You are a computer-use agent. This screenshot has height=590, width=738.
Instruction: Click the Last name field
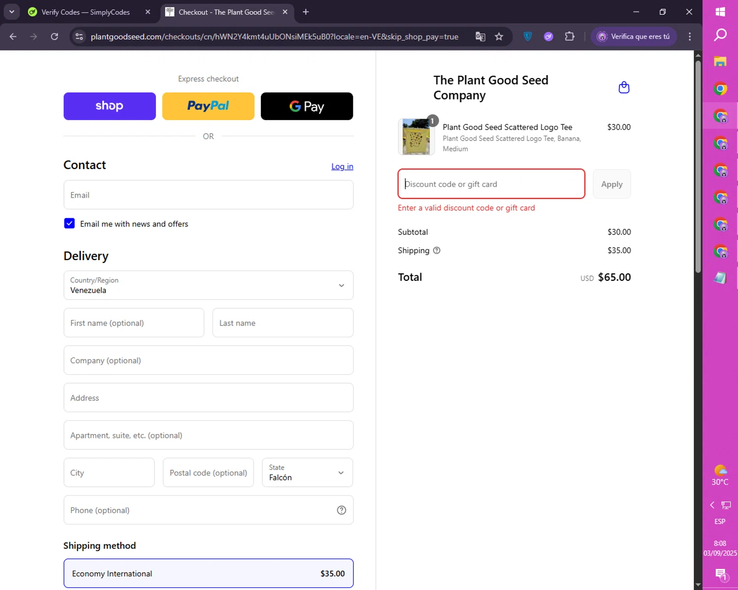pos(283,323)
